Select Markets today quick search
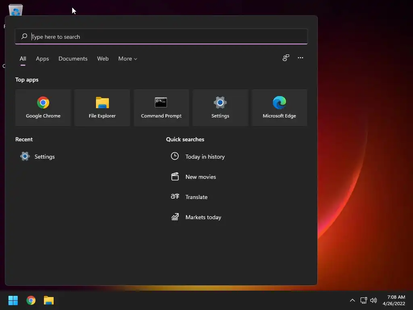Image resolution: width=413 pixels, height=310 pixels. 196,217
